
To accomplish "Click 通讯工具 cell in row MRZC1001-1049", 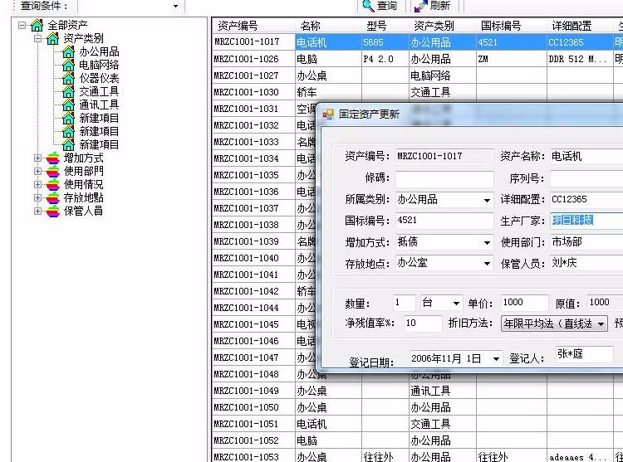I will coord(442,391).
